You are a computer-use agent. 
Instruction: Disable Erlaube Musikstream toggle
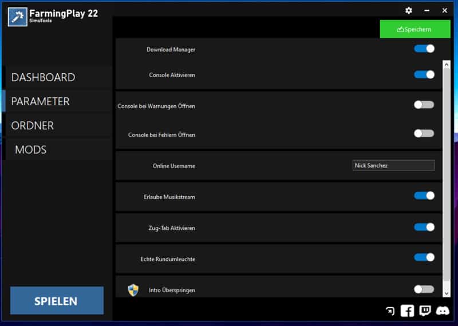(x=424, y=196)
